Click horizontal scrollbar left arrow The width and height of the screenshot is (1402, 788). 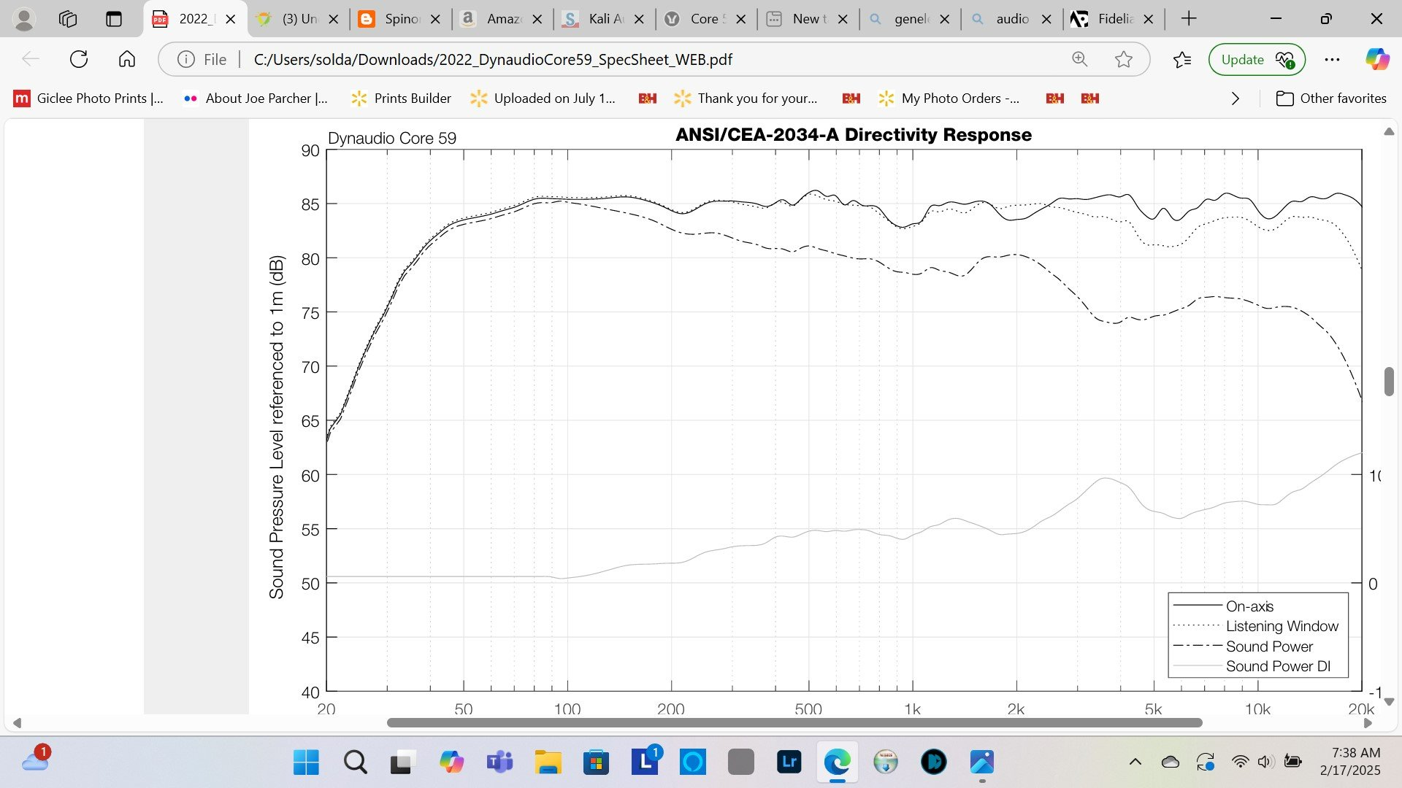pyautogui.click(x=17, y=722)
